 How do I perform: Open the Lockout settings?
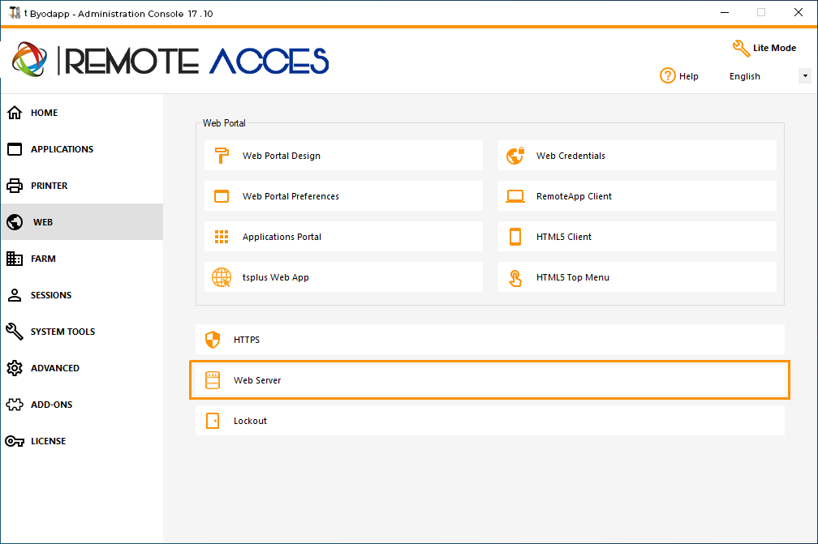[x=490, y=421]
